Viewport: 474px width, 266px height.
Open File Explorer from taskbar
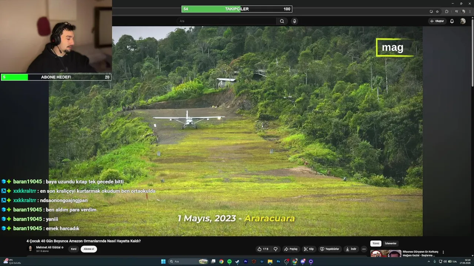click(270, 262)
